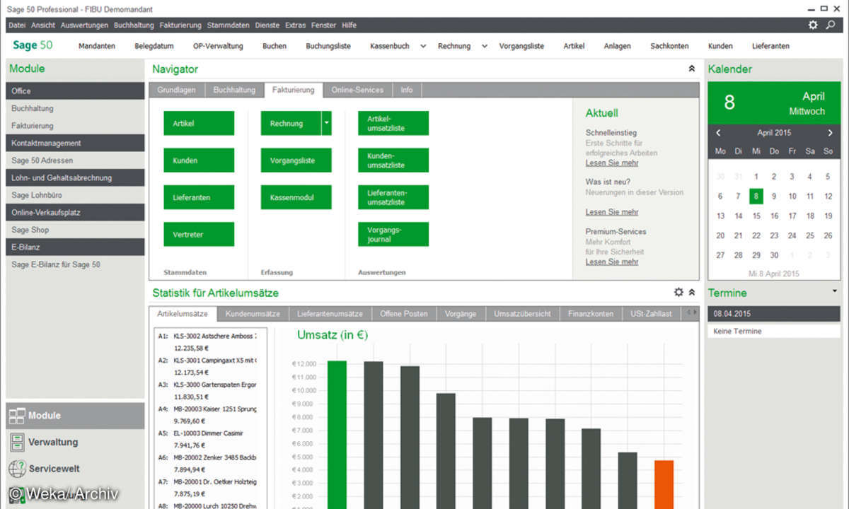
Task: Switch to the Online-Services tab
Action: (x=357, y=90)
